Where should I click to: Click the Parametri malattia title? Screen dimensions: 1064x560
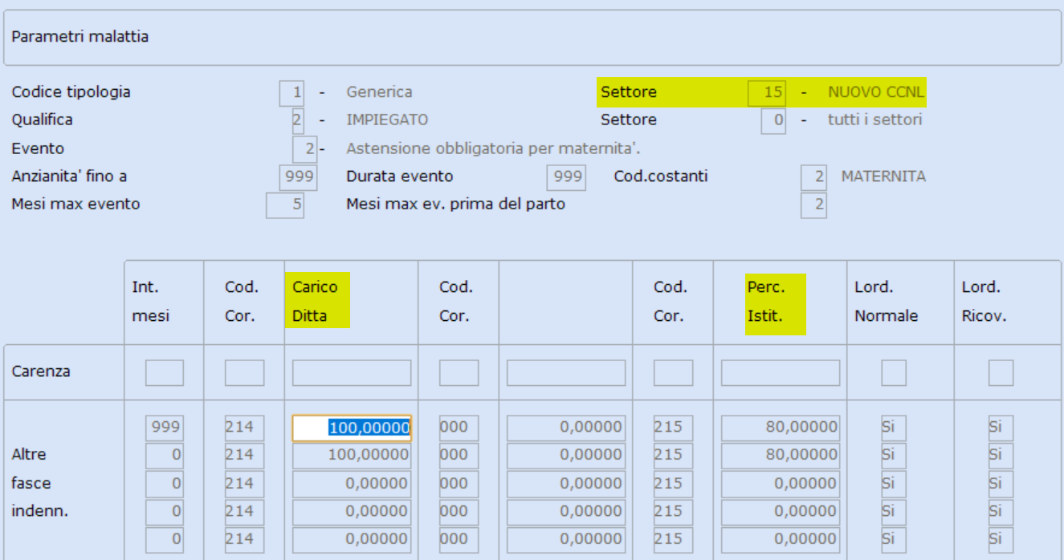tap(79, 37)
